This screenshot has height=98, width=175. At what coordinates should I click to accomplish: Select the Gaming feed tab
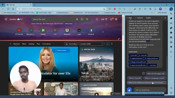(31, 44)
